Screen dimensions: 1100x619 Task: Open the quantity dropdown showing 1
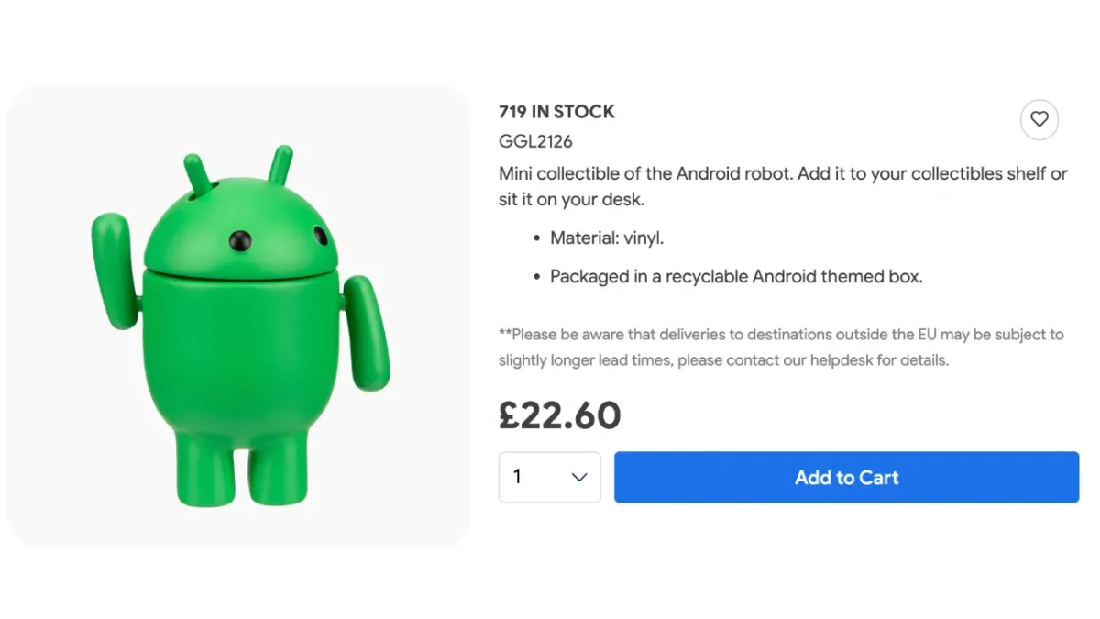(x=549, y=477)
